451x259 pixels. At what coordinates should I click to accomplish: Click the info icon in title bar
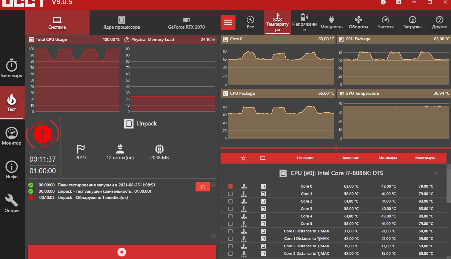pos(383,2)
